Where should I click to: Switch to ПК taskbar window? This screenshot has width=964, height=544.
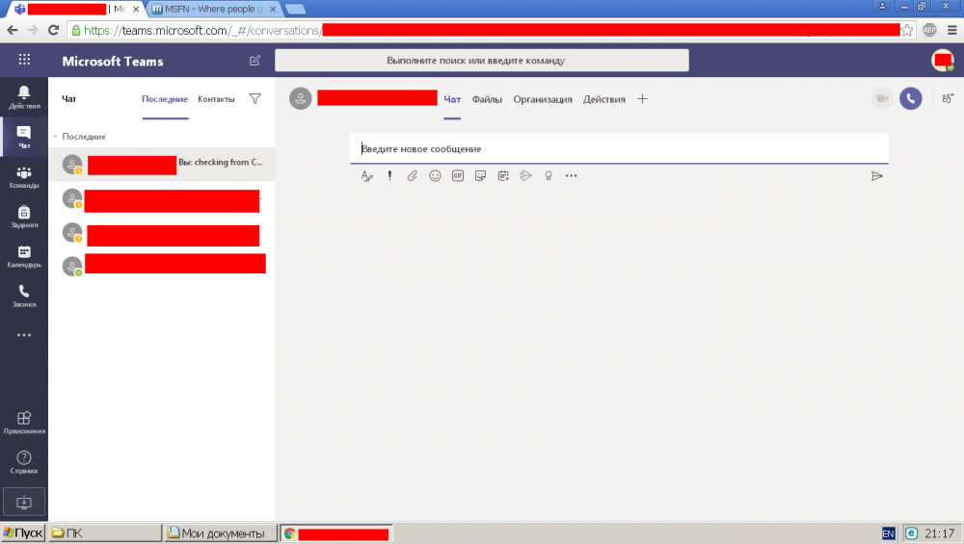[104, 533]
